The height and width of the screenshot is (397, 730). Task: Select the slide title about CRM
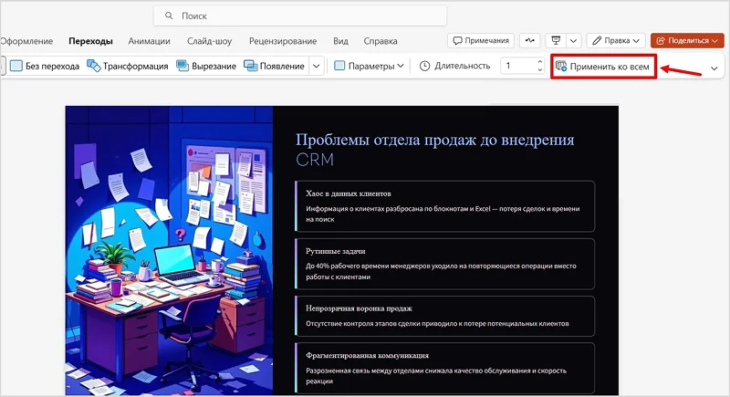435,149
